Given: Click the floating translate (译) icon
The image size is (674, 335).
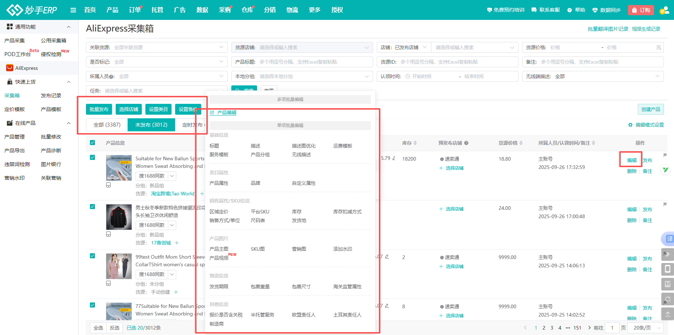Looking at the screenshot, I should pyautogui.click(x=669, y=239).
